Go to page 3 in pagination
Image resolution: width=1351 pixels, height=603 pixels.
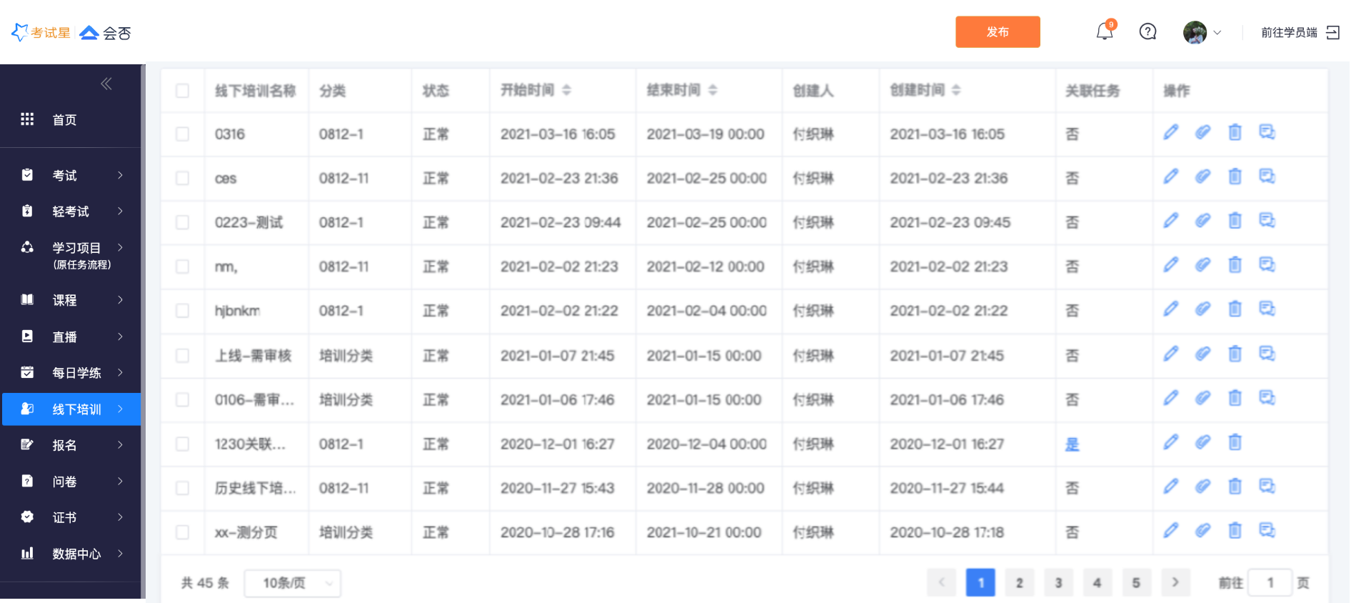pyautogui.click(x=1058, y=583)
